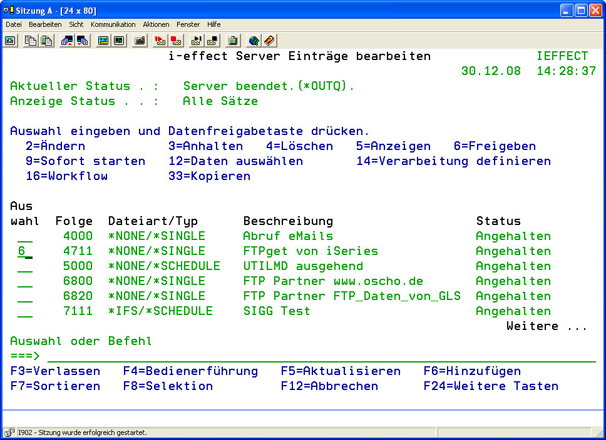
Task: Open the Hilfe menu
Action: 214,24
